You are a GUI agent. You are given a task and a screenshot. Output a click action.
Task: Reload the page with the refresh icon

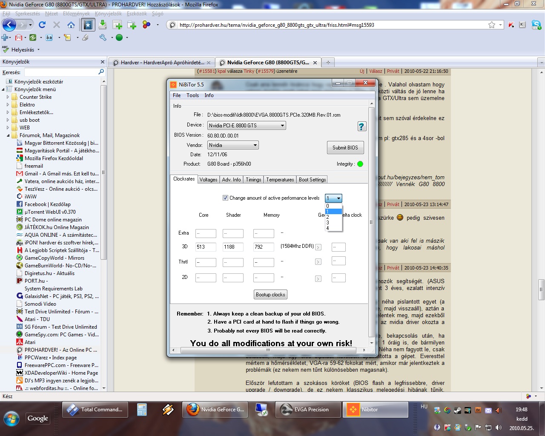click(42, 25)
